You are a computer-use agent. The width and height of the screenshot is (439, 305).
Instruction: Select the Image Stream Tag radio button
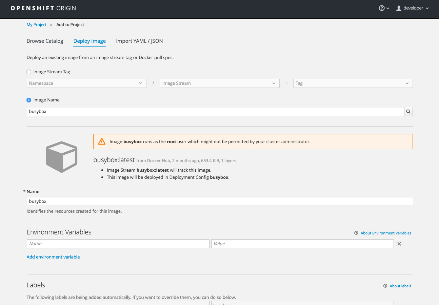[x=29, y=72]
